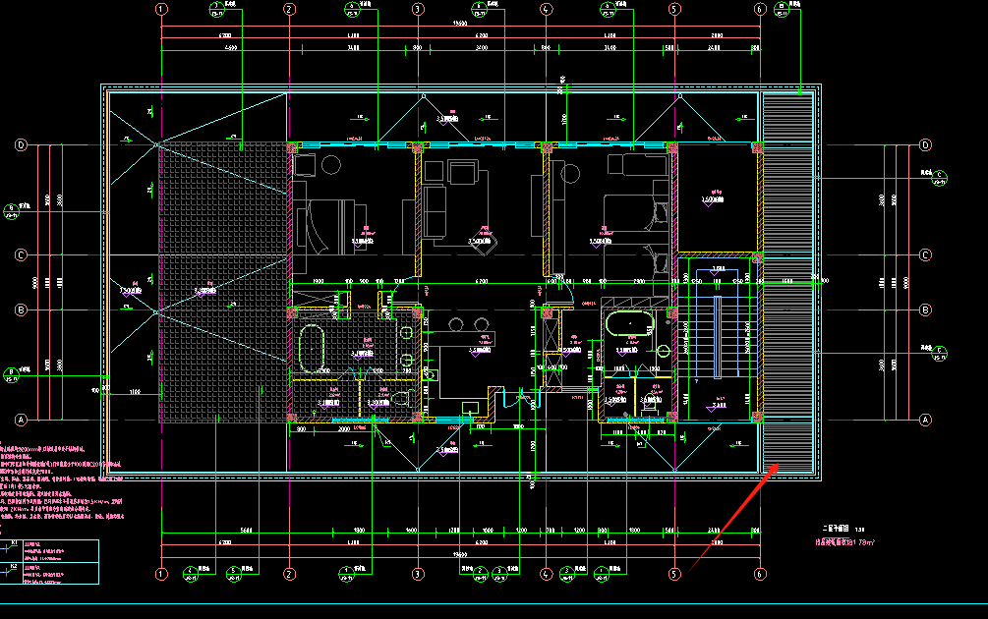Pick axis bubble 3 below the plan

418,574
